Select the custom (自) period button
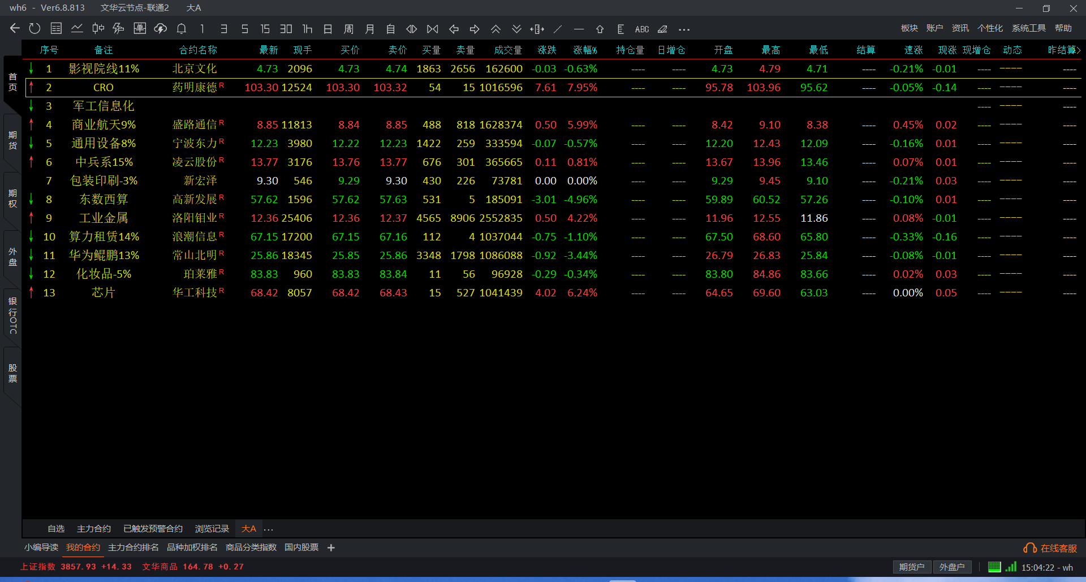Image resolution: width=1086 pixels, height=582 pixels. 391,29
